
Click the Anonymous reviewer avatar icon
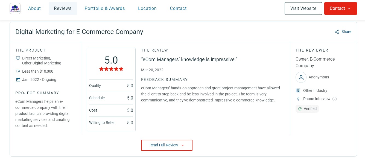coord(301,77)
